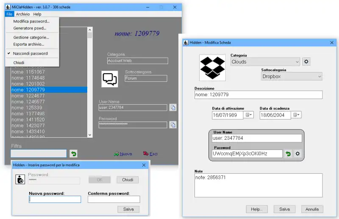
Task: Open the Help menu
Action: click(37, 14)
